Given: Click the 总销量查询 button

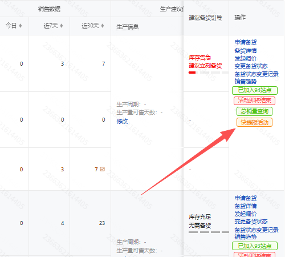Looking at the screenshot, I should click(x=254, y=111).
